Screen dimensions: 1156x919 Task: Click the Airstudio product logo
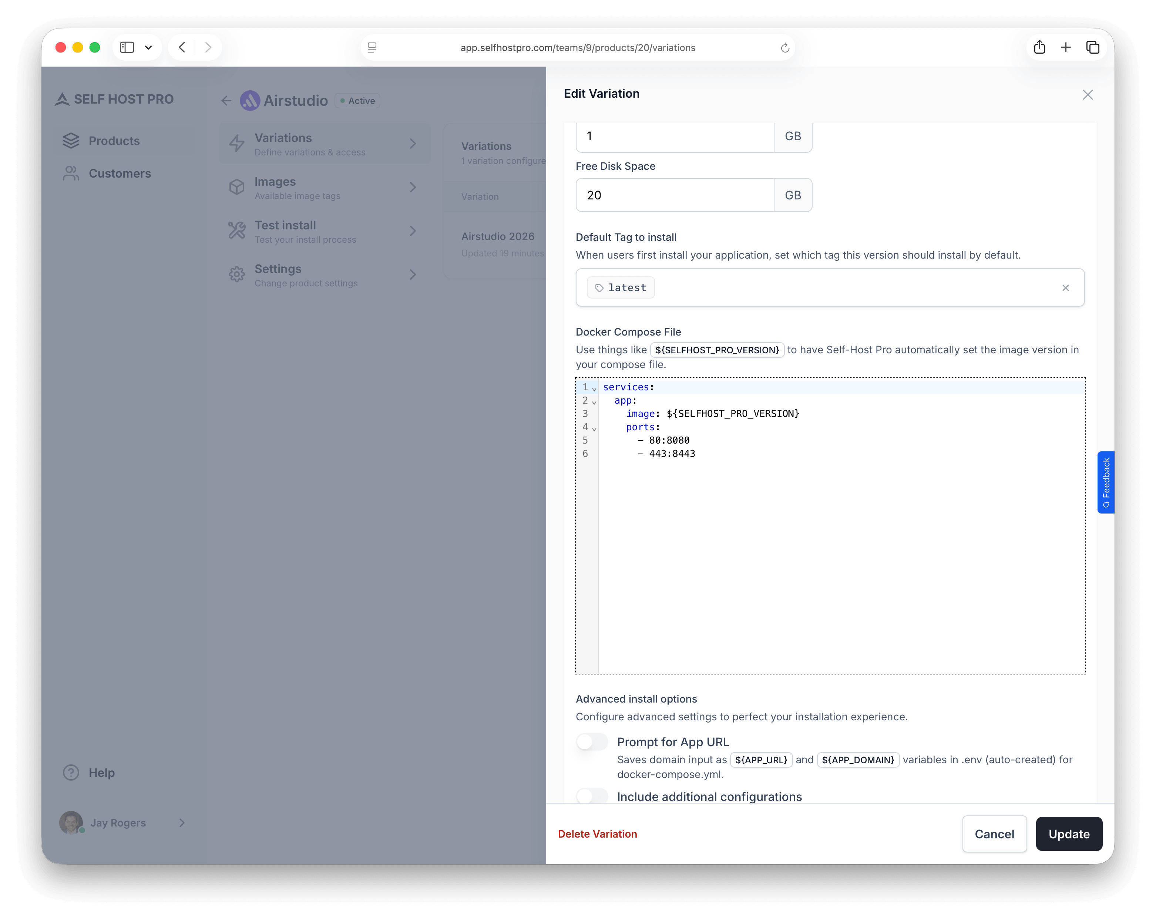coord(250,100)
